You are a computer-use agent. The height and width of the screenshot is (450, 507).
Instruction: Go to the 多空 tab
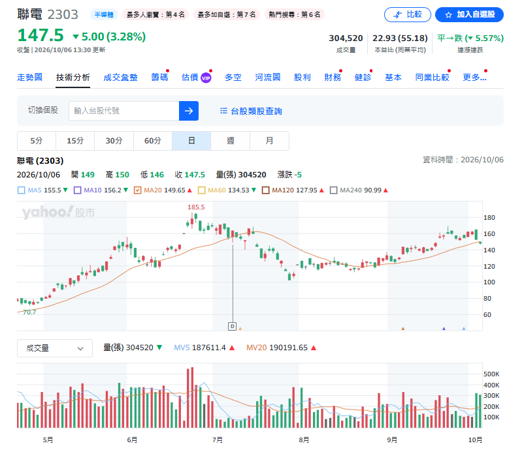[233, 78]
